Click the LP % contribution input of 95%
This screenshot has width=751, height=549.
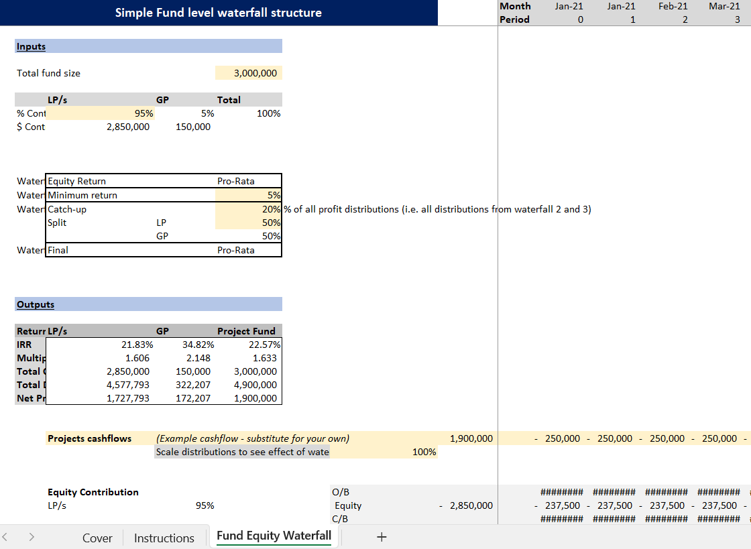[101, 113]
